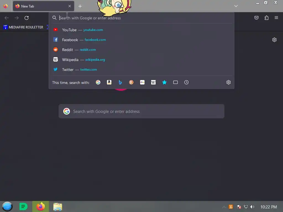Open MEDIAFIRE ROULETTER bookmark

coord(23,27)
